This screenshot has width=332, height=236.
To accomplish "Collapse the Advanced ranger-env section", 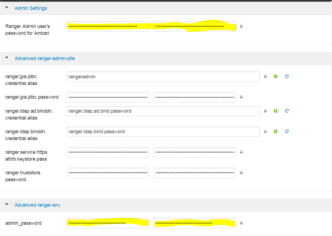I will [7, 204].
